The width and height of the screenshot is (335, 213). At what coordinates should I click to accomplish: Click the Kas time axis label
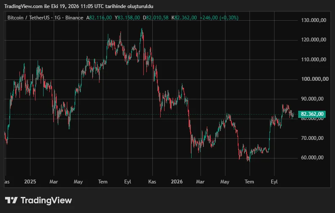pos(152,182)
